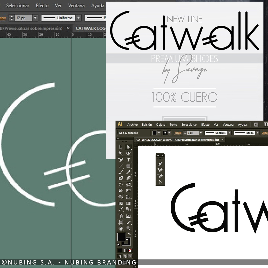Open Adobe Bridge from the Br icon

(x=256, y=125)
